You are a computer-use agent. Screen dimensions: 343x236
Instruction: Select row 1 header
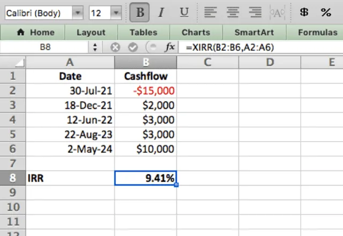coord(13,76)
